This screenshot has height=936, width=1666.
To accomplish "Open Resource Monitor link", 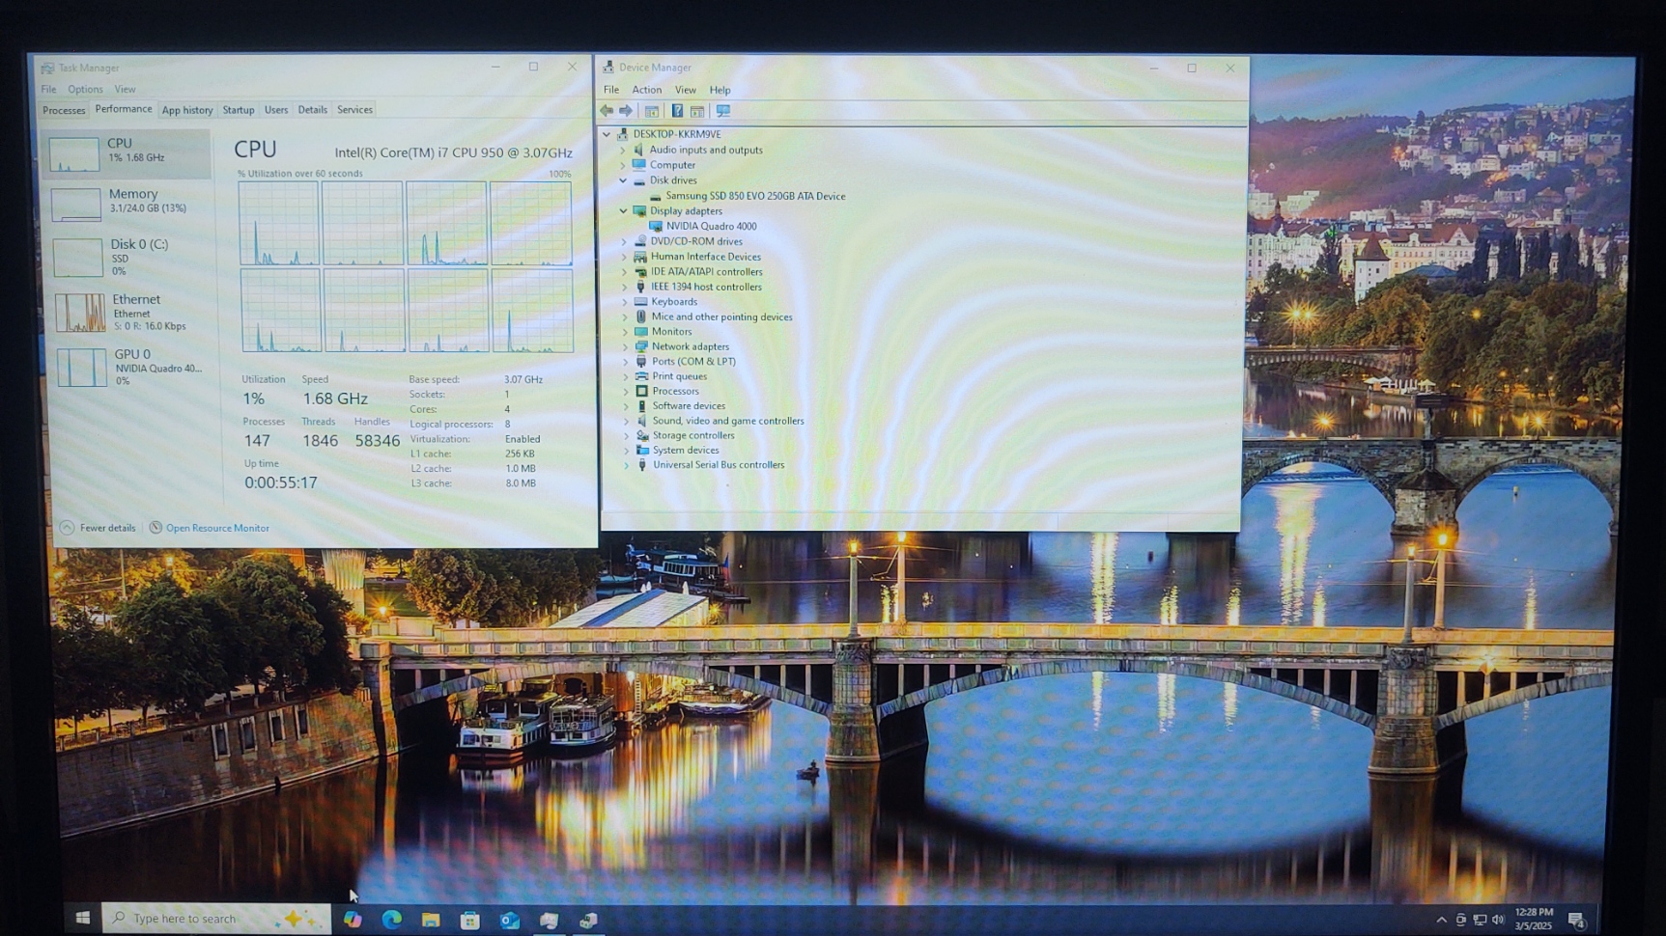I will (216, 528).
